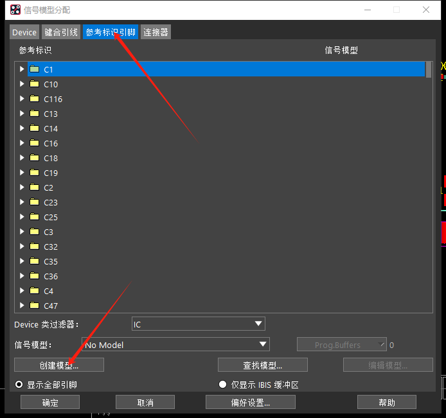
Task: Click the C116 folder icon
Action: (x=35, y=99)
